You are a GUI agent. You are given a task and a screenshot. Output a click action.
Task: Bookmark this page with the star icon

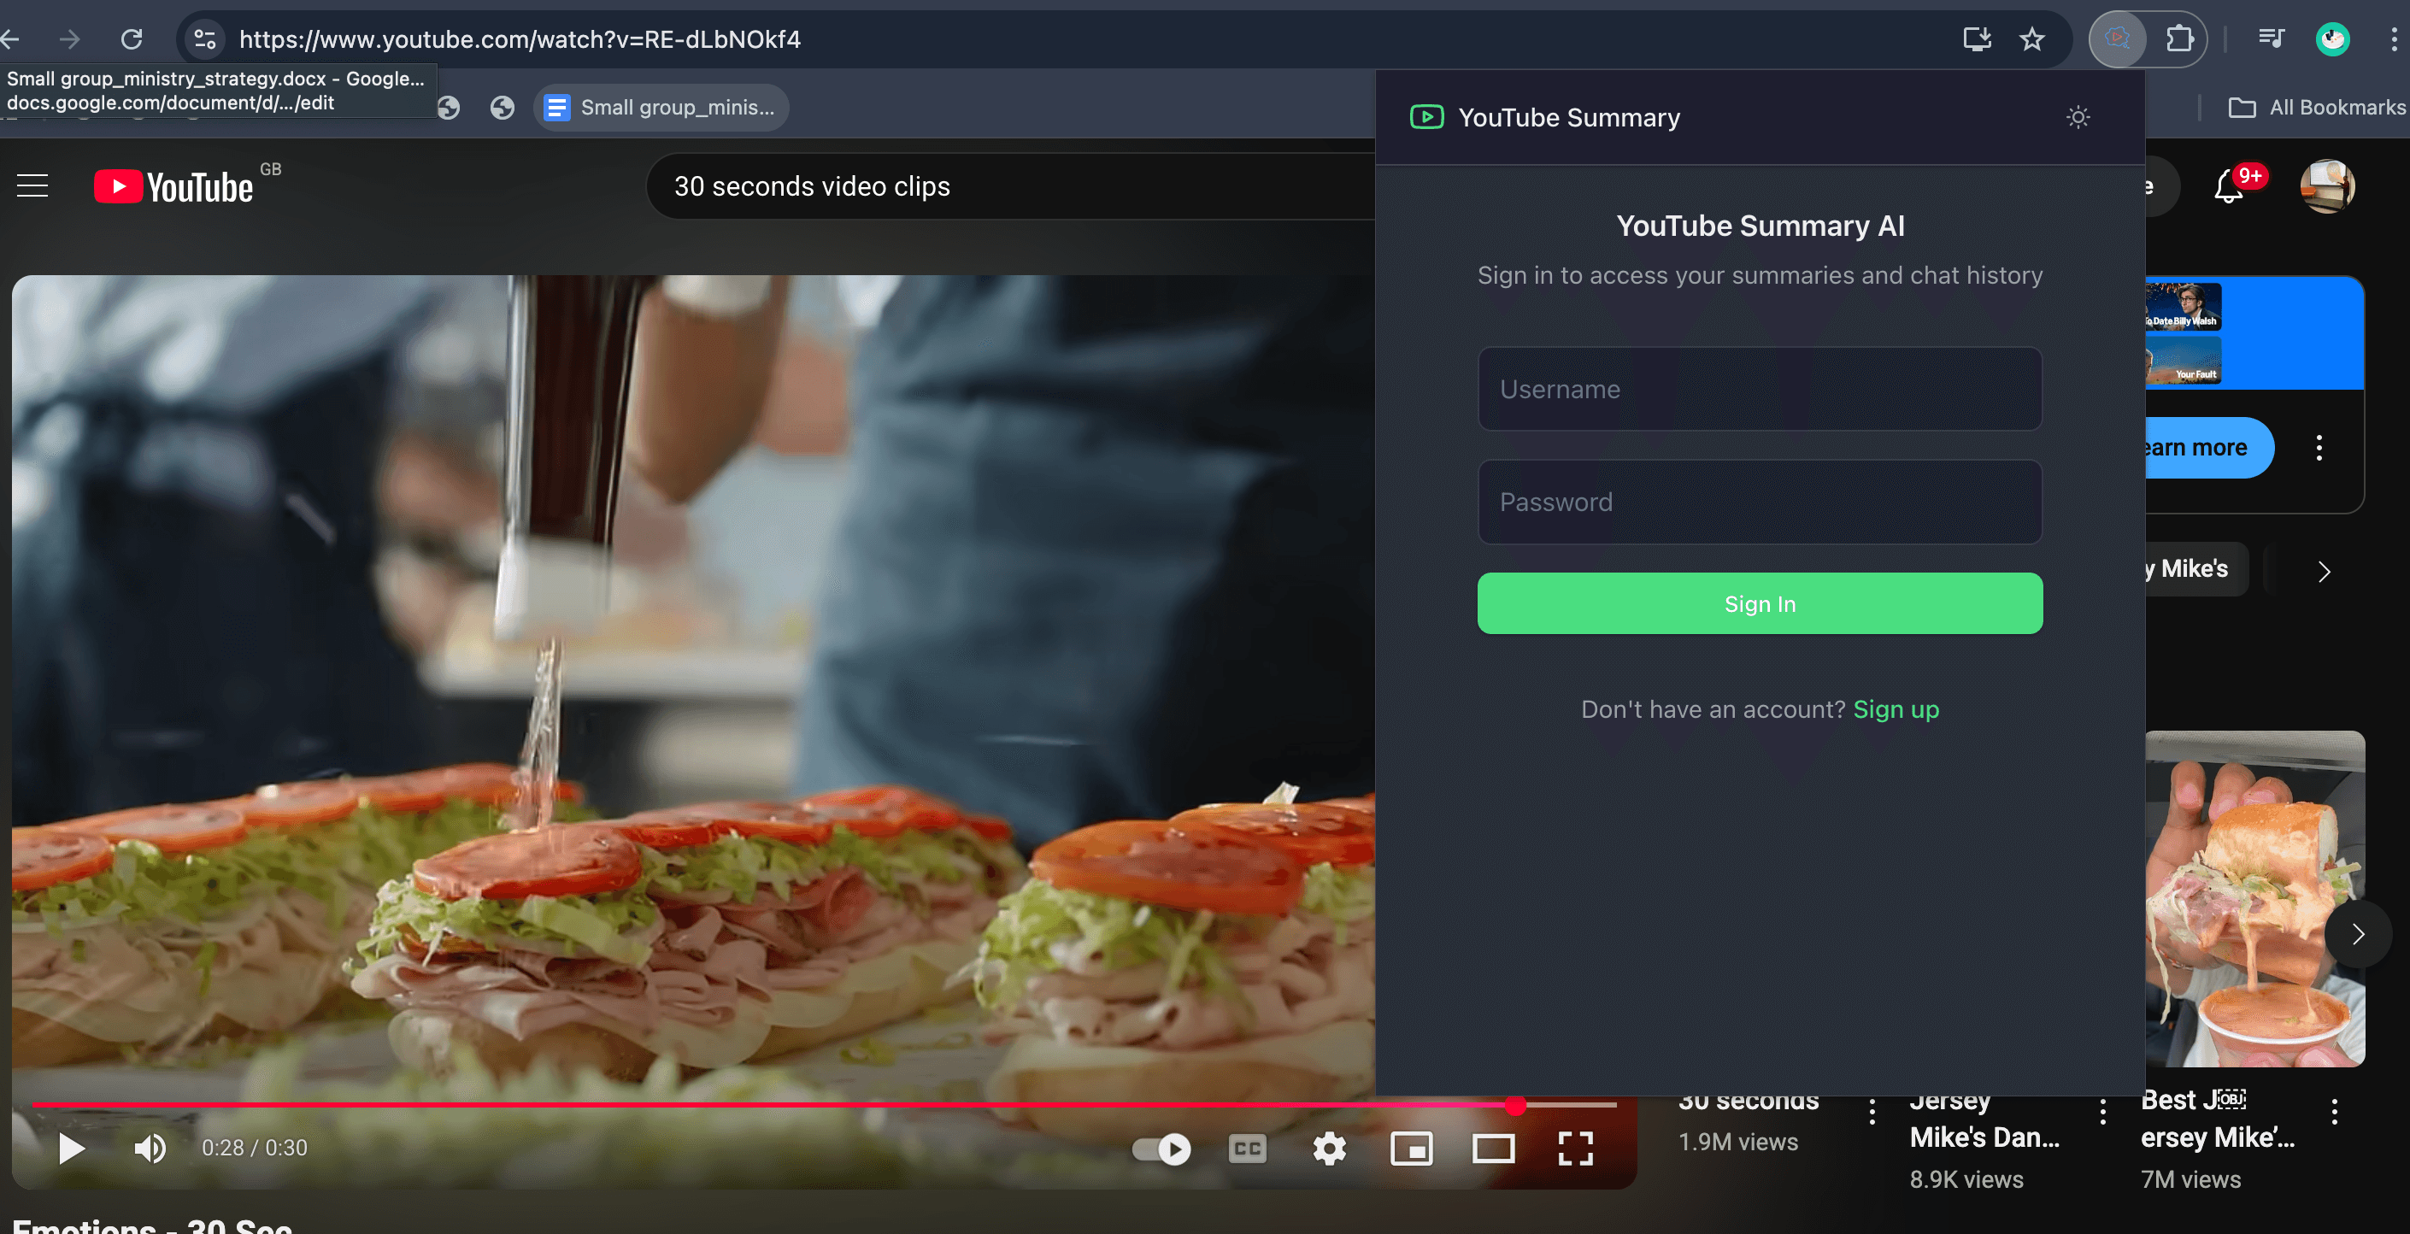(x=2032, y=39)
